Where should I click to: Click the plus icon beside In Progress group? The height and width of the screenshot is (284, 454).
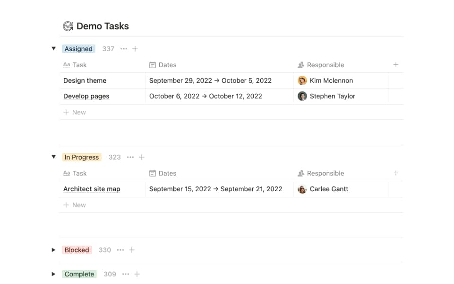[142, 157]
